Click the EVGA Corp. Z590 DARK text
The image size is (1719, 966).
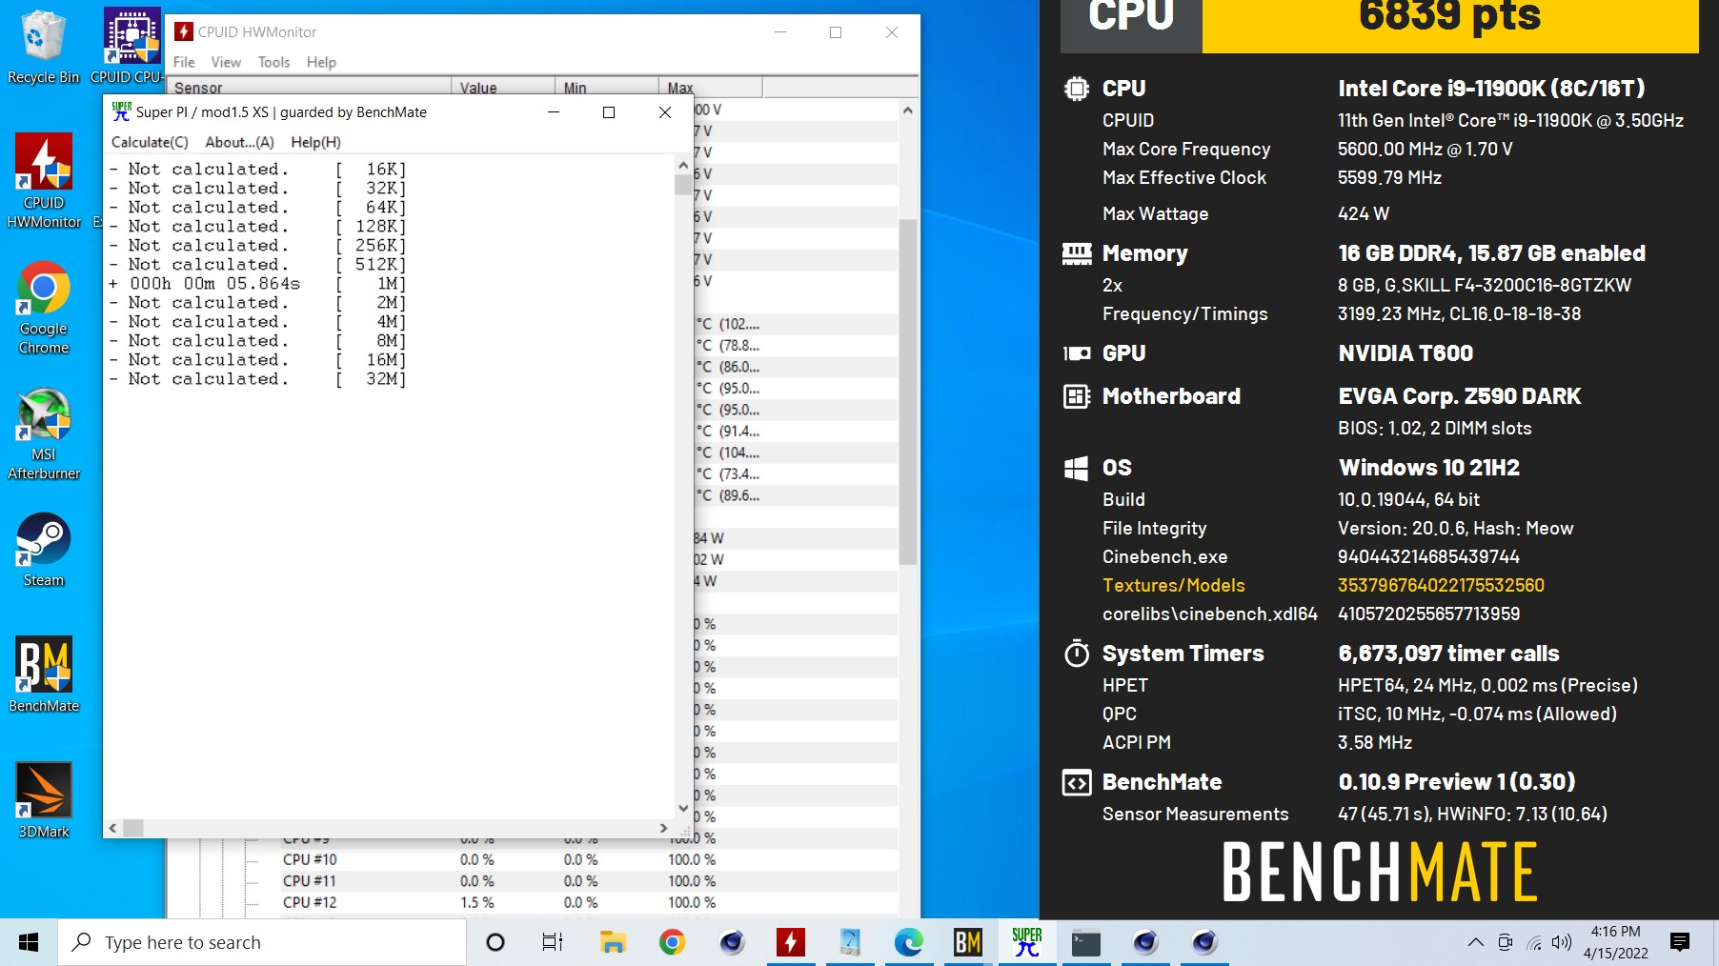[x=1459, y=396]
